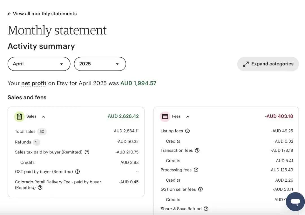This screenshot has height=215, width=305.
Task: Click the Expand categories button
Action: (268, 64)
